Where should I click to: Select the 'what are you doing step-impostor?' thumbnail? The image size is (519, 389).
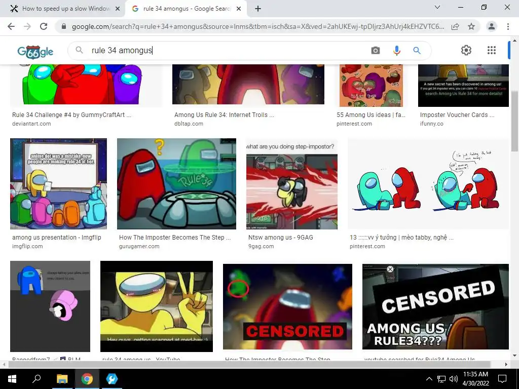tap(291, 184)
